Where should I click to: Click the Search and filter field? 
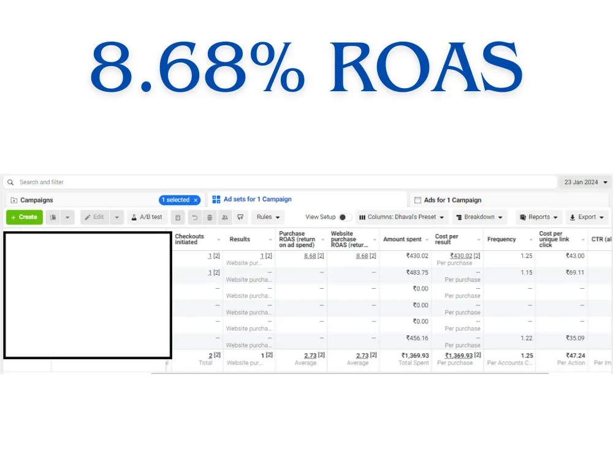coord(280,182)
